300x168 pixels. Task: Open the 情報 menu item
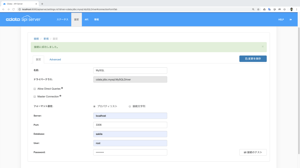click(x=96, y=20)
